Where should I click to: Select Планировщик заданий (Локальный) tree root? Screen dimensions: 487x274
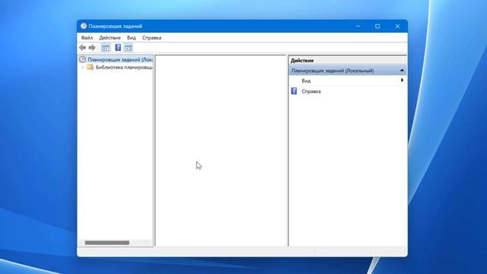pos(120,59)
